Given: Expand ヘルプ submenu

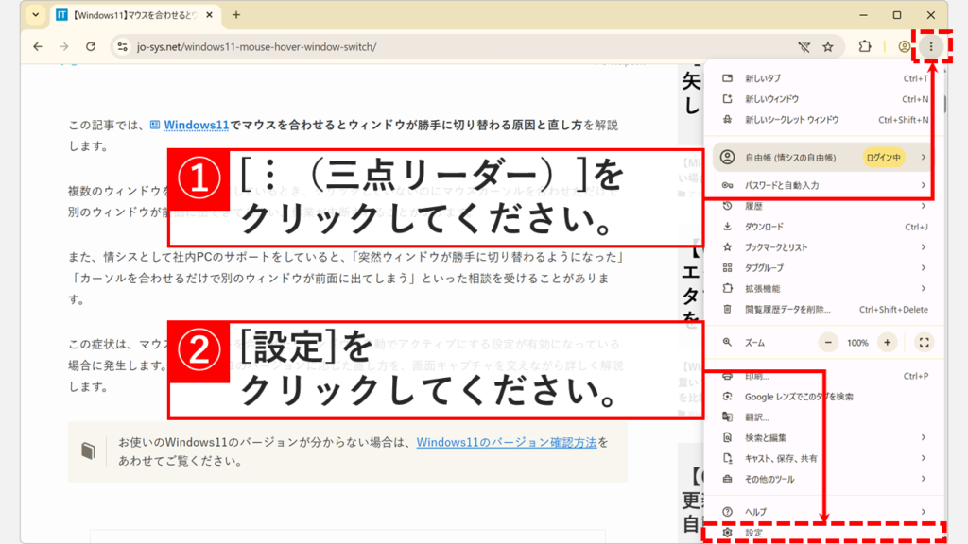Looking at the screenshot, I should click(x=825, y=512).
